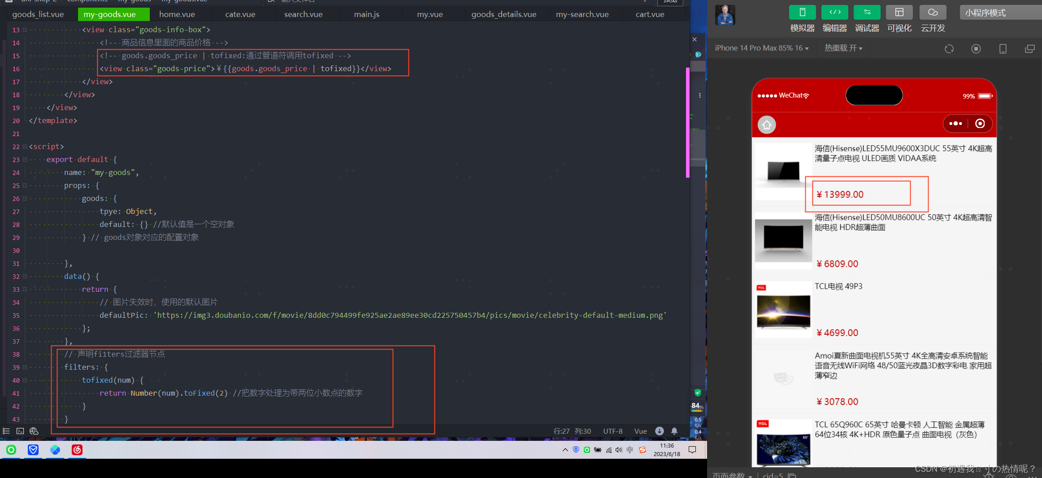Collapse the filters fold at line 39
This screenshot has height=478, width=1042.
pos(25,367)
